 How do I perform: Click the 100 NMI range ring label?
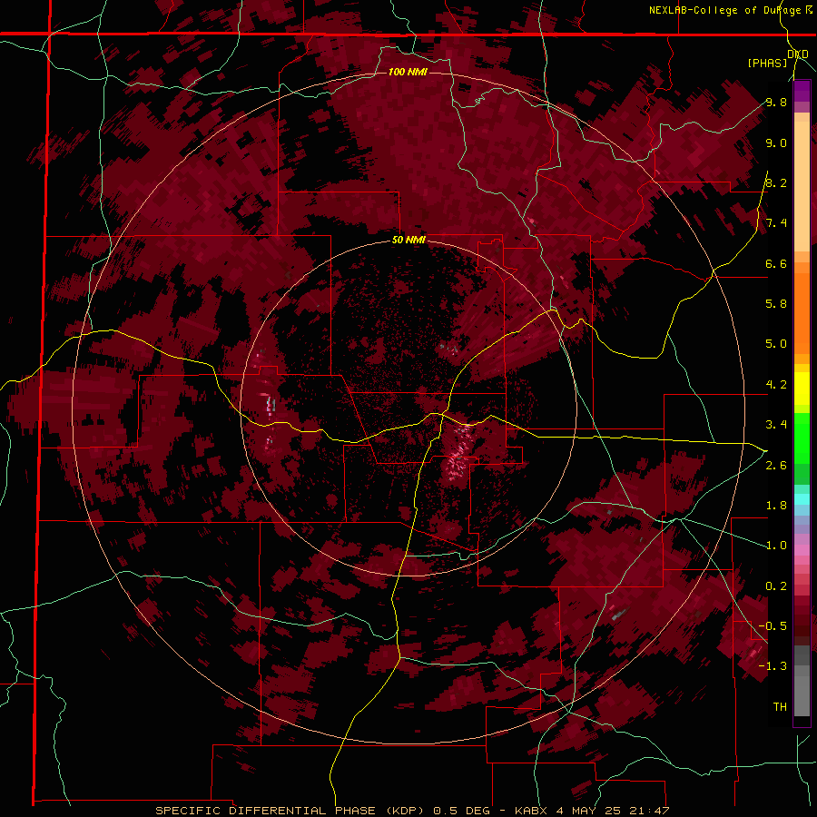(408, 72)
